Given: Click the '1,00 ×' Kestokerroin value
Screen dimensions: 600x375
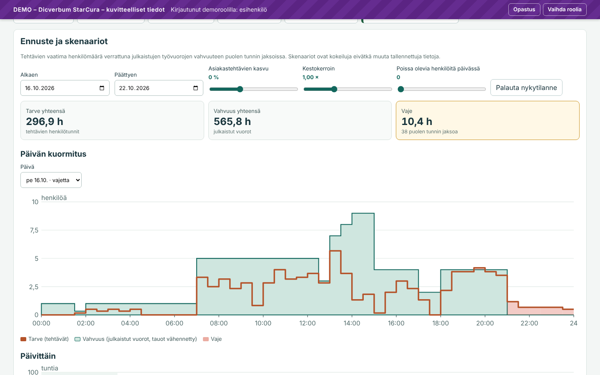Looking at the screenshot, I should click(310, 77).
